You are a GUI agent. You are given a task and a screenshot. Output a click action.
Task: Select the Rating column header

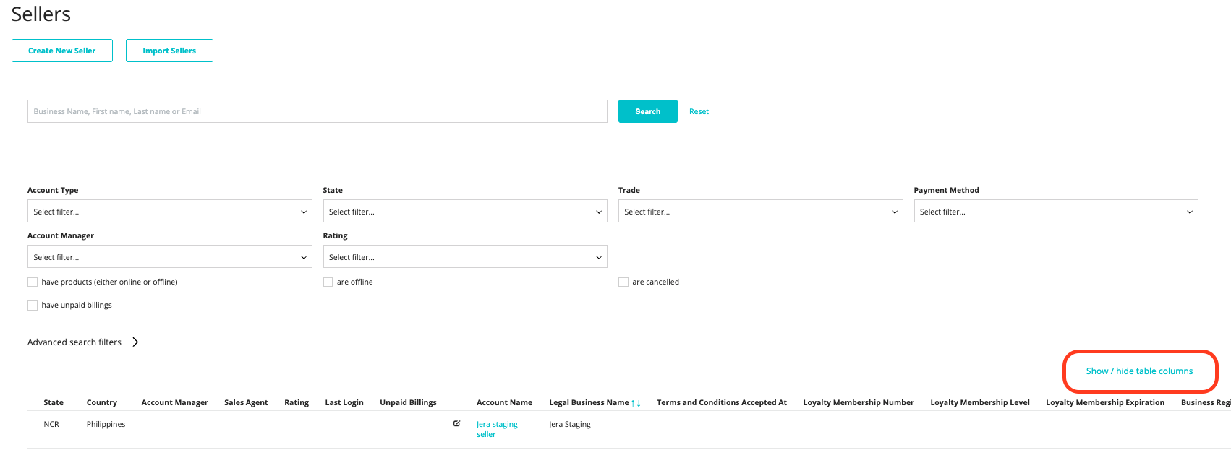tap(297, 403)
